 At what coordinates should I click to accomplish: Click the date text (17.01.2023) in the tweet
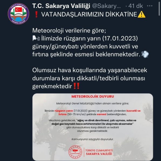click(x=120, y=38)
